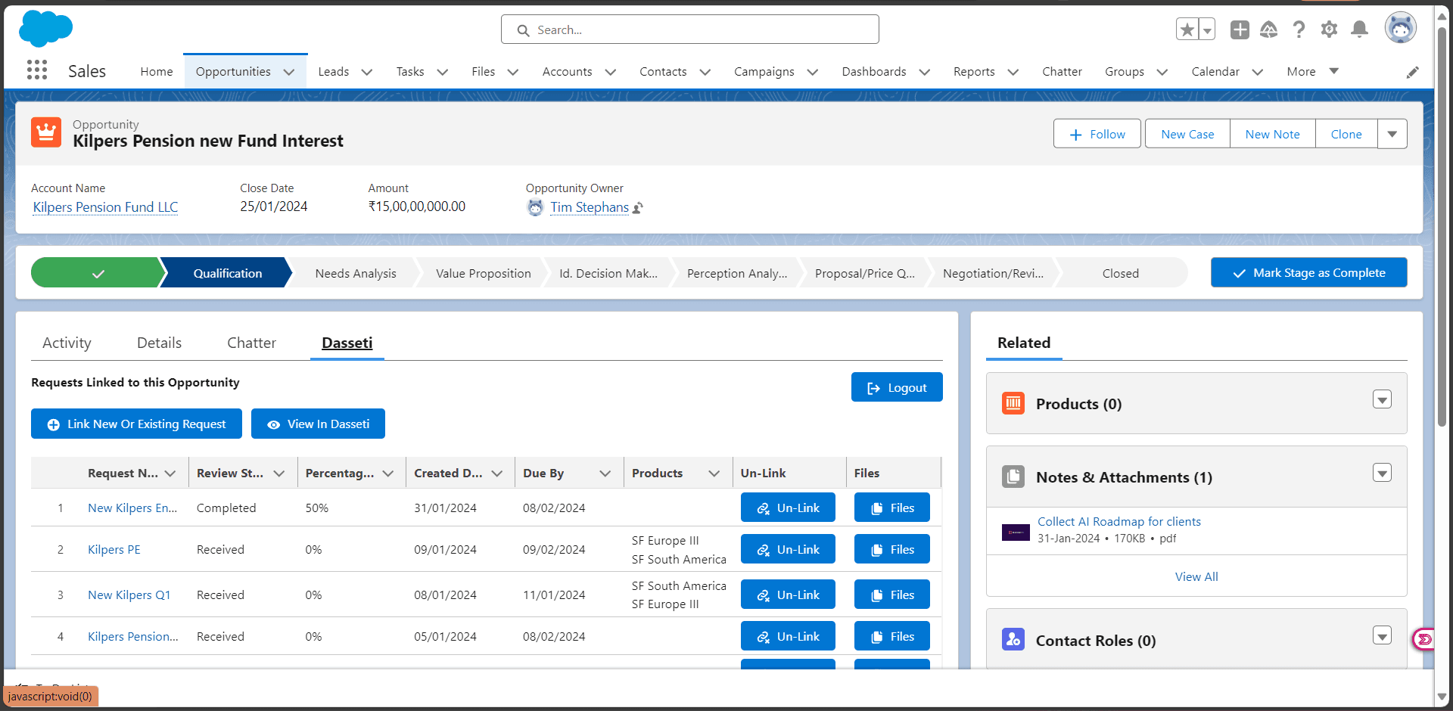Image resolution: width=1453 pixels, height=711 pixels.
Task: Go to the Home tab
Action: pyautogui.click(x=157, y=71)
